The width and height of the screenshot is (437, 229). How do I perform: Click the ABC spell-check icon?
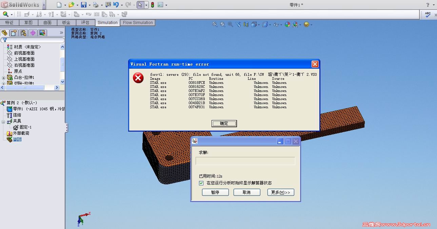point(428,14)
